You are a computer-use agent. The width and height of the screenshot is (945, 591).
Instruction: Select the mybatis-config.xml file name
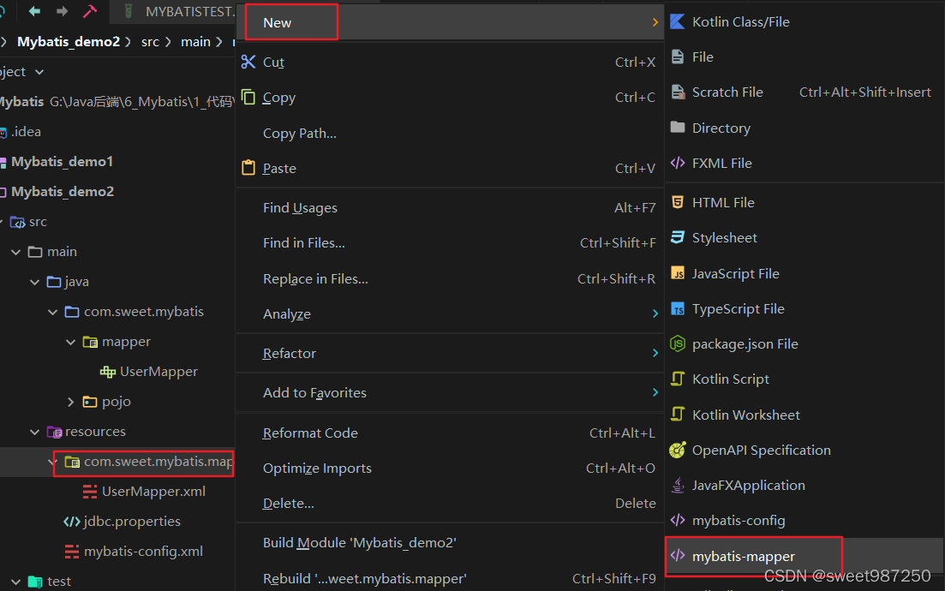tap(143, 552)
